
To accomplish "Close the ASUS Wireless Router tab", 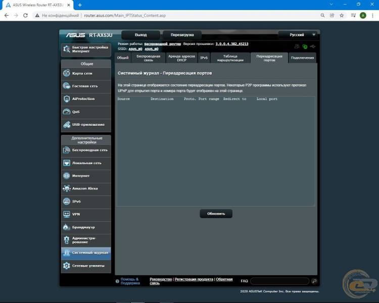I will [x=69, y=5].
